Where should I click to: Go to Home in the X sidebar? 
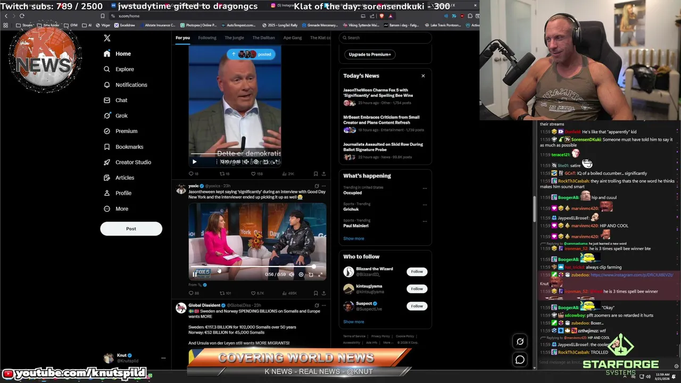tap(117, 54)
